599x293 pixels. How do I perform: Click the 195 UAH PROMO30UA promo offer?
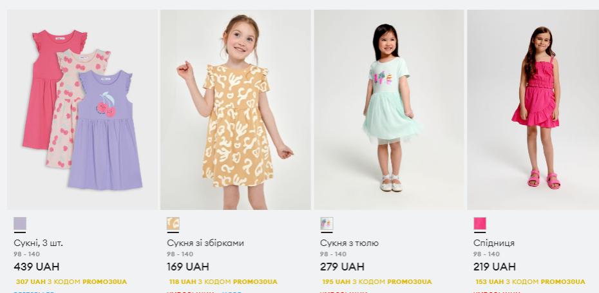click(x=377, y=282)
